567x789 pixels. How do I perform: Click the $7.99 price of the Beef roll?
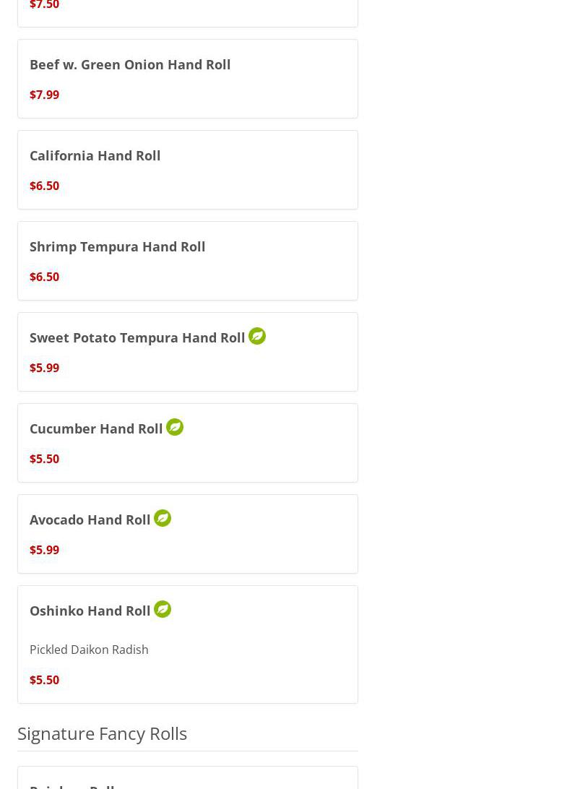click(x=45, y=95)
